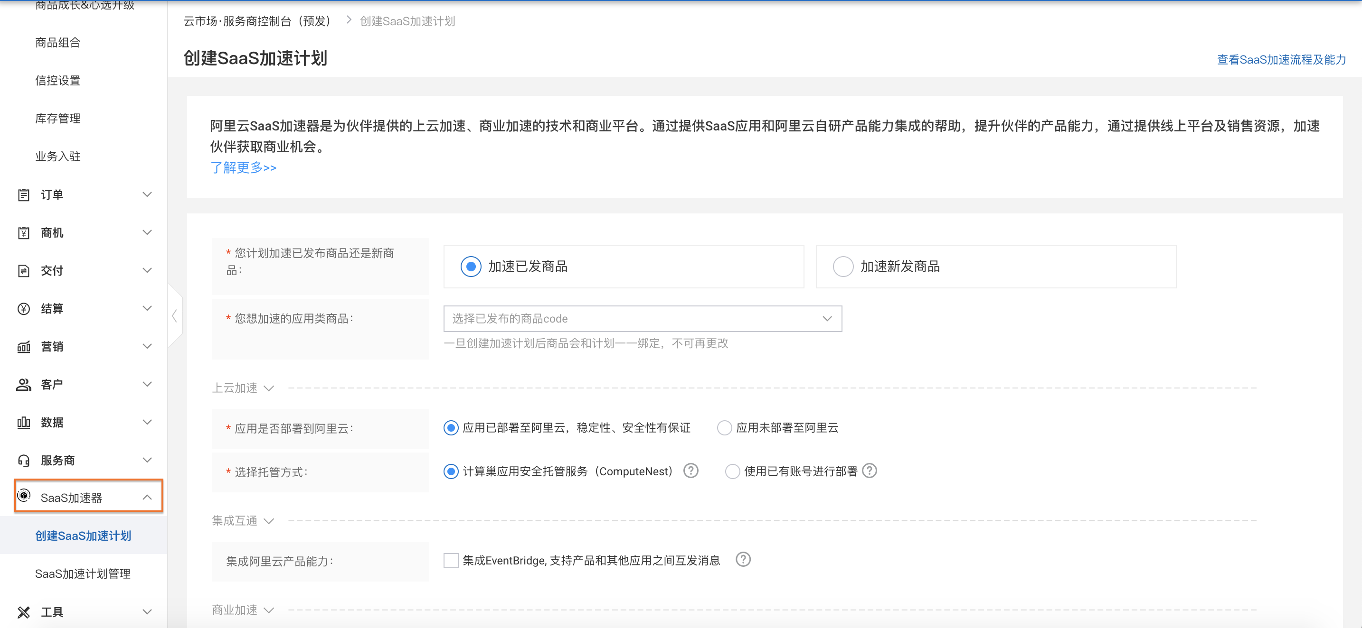Select 应用已部署至阿里云 radio button

pyautogui.click(x=451, y=428)
